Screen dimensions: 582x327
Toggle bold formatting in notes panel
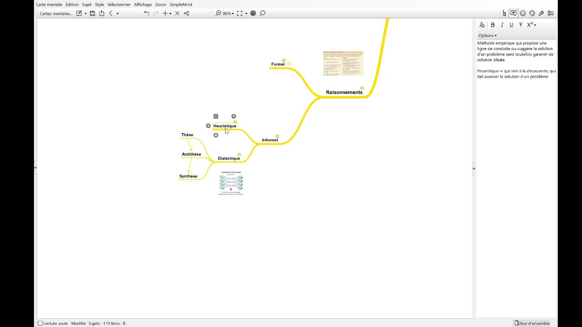[x=492, y=25]
